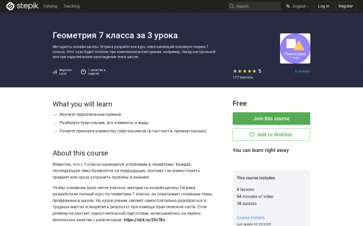The width and height of the screenshot is (363, 226).
Task: Click the 'Last update 02/22/2023' text
Action: pyautogui.click(x=253, y=224)
